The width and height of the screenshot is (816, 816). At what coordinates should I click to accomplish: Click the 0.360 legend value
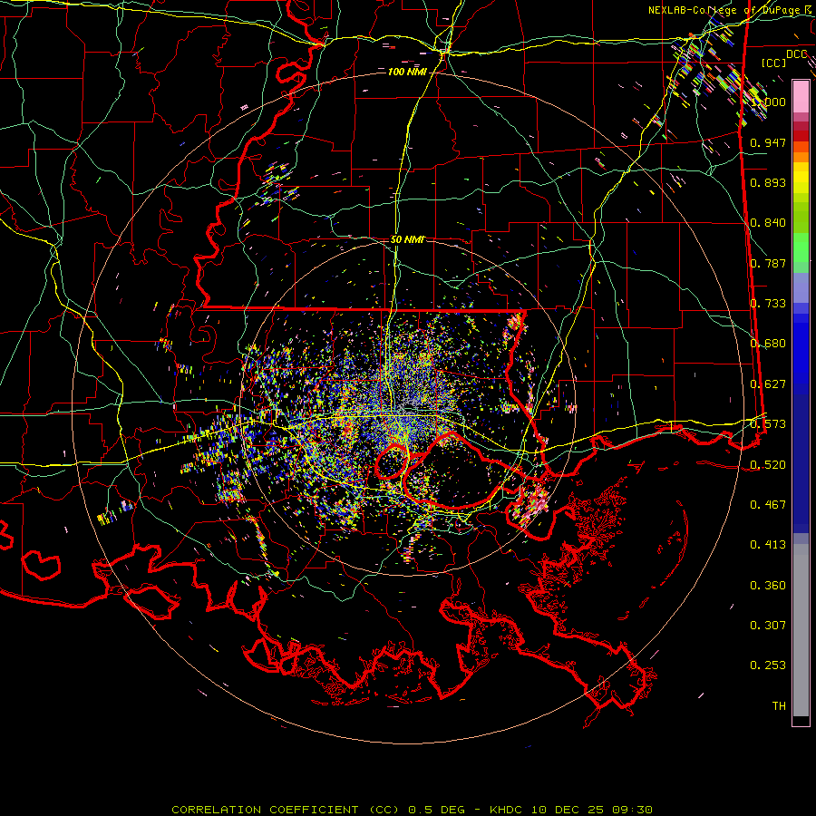point(768,586)
